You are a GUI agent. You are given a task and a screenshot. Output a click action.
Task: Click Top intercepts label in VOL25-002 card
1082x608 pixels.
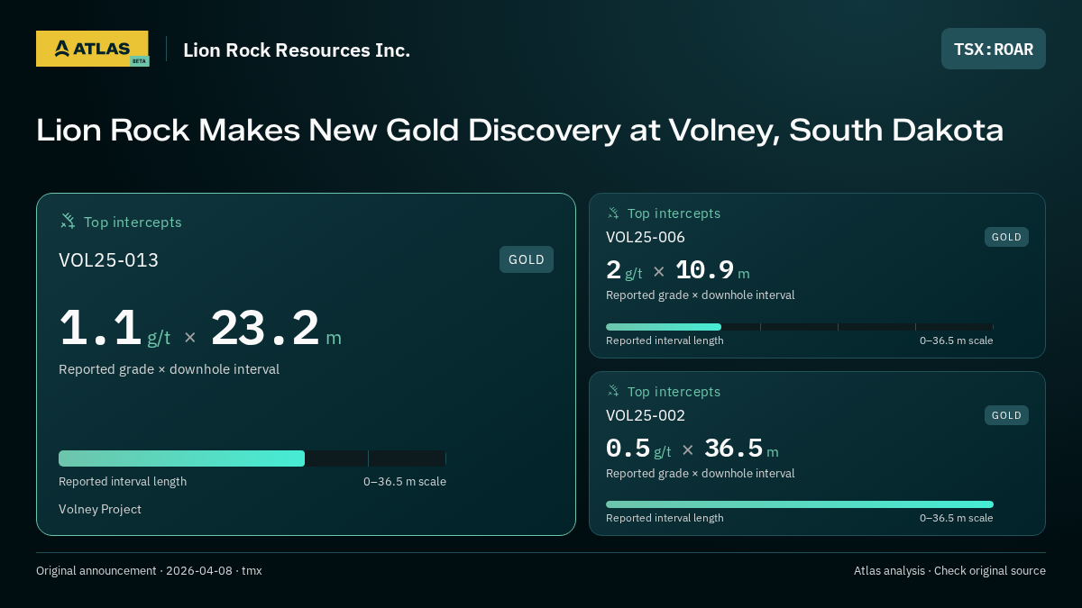click(x=674, y=392)
